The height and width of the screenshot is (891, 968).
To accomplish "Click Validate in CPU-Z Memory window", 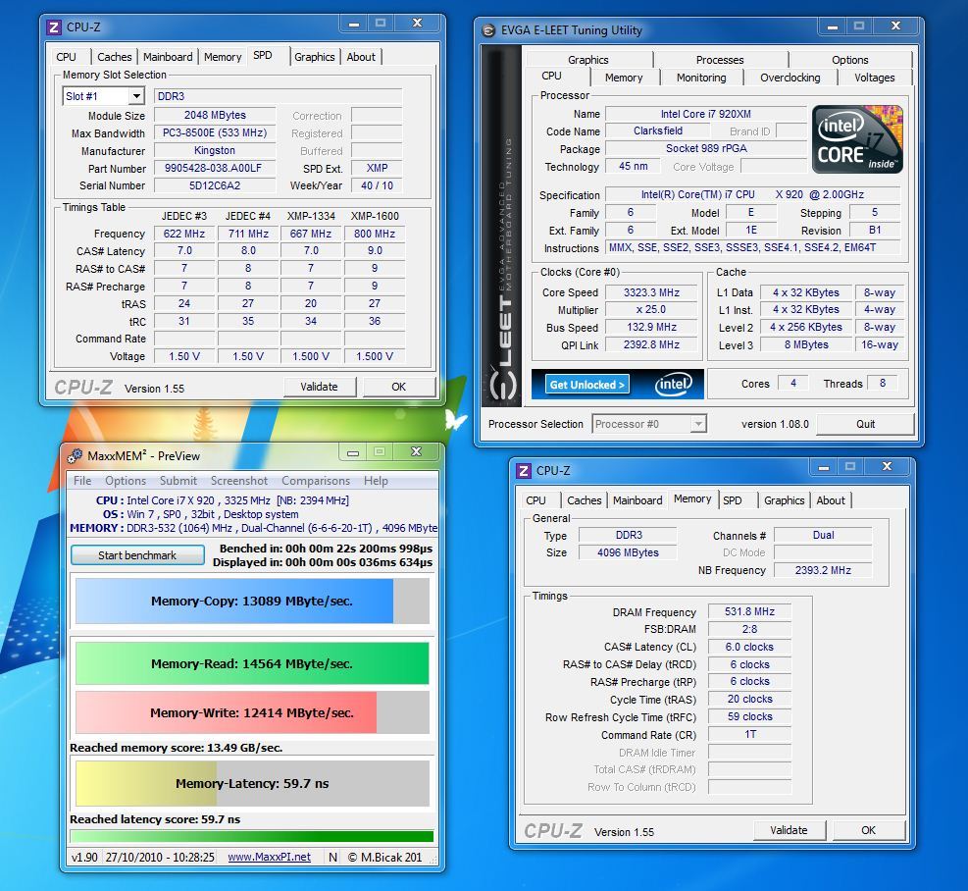I will point(789,830).
